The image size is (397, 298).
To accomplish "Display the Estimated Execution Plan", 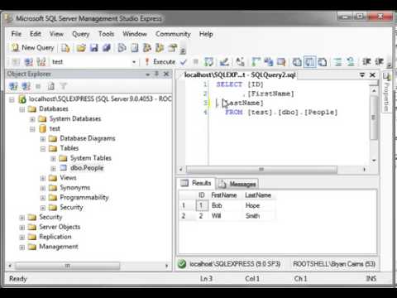I will [x=208, y=62].
